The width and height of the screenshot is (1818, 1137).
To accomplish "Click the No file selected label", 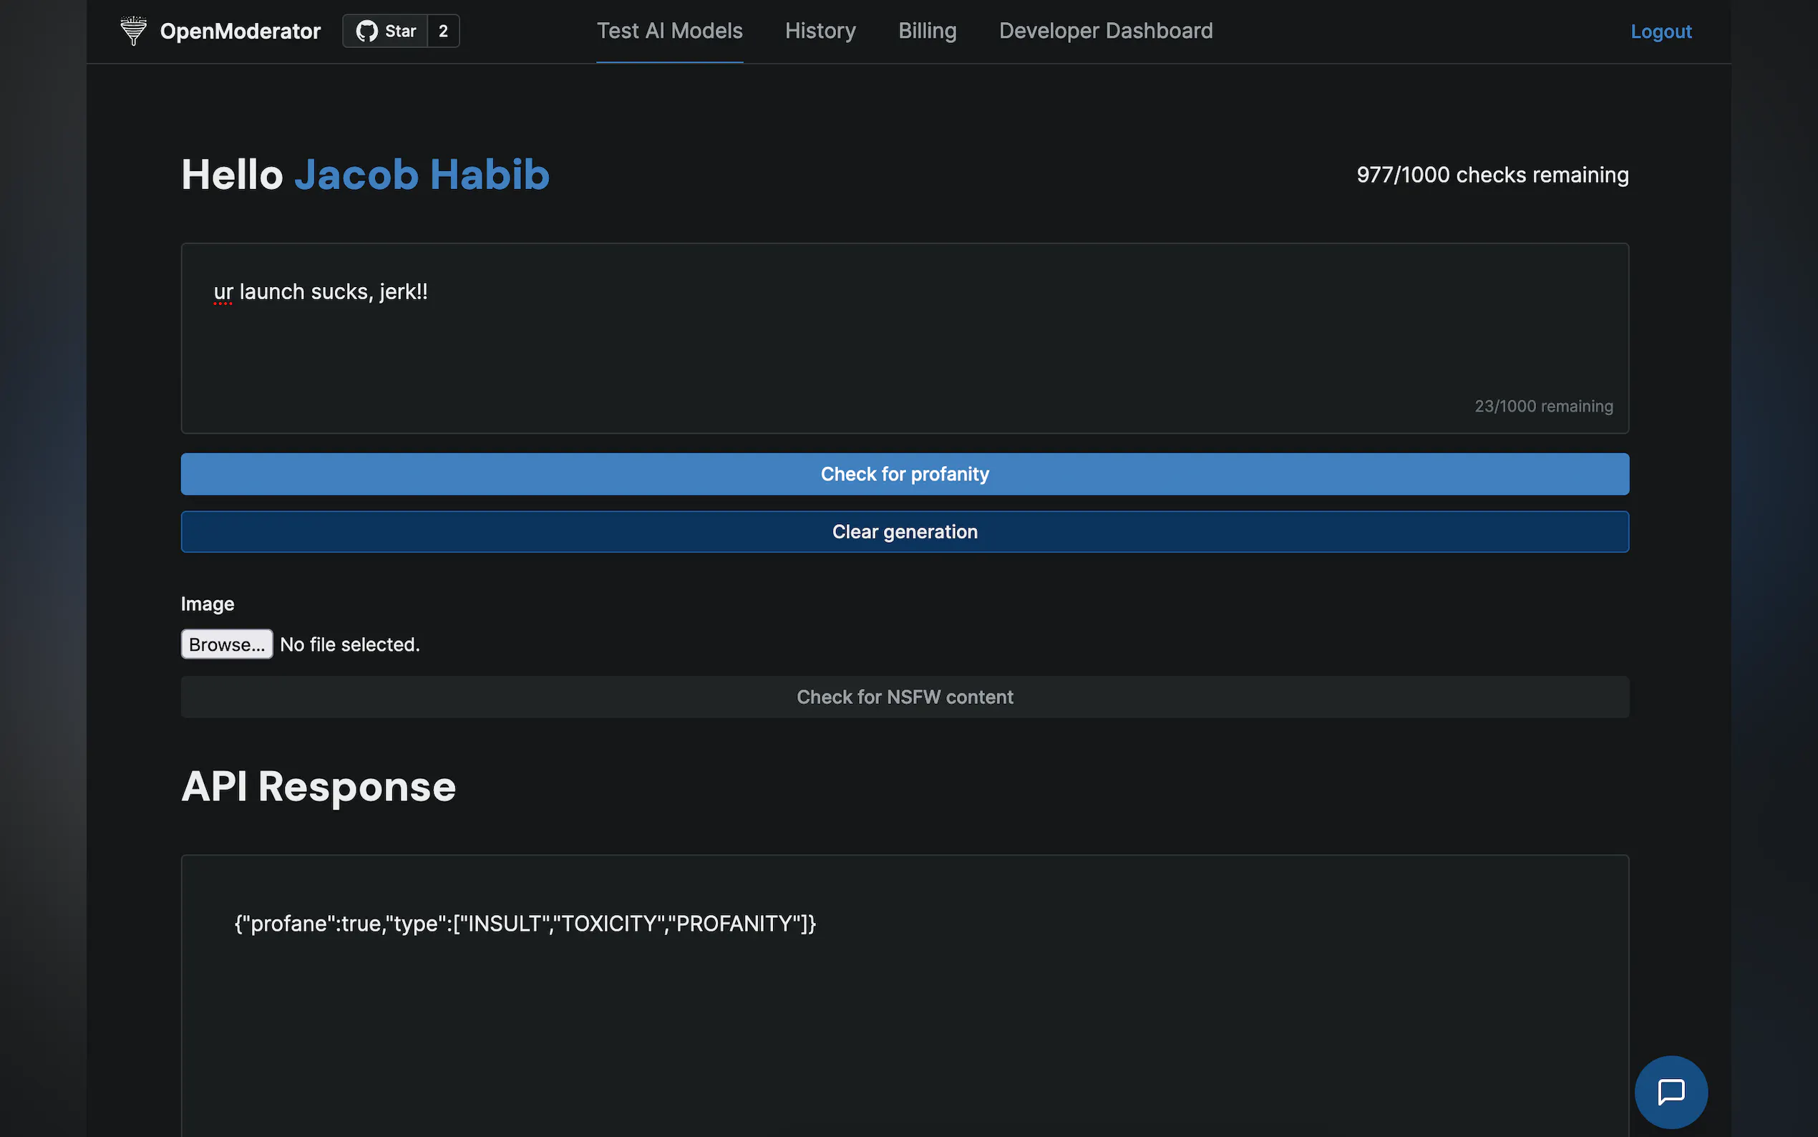I will 349,644.
